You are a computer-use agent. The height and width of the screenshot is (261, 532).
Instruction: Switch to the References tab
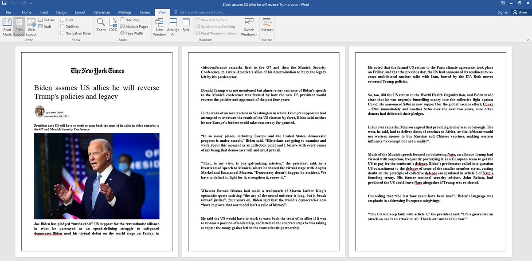click(x=102, y=12)
